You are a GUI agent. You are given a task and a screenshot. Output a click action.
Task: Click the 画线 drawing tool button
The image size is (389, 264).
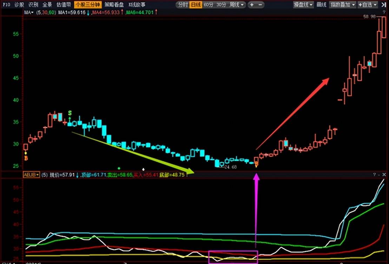[x=321, y=5]
